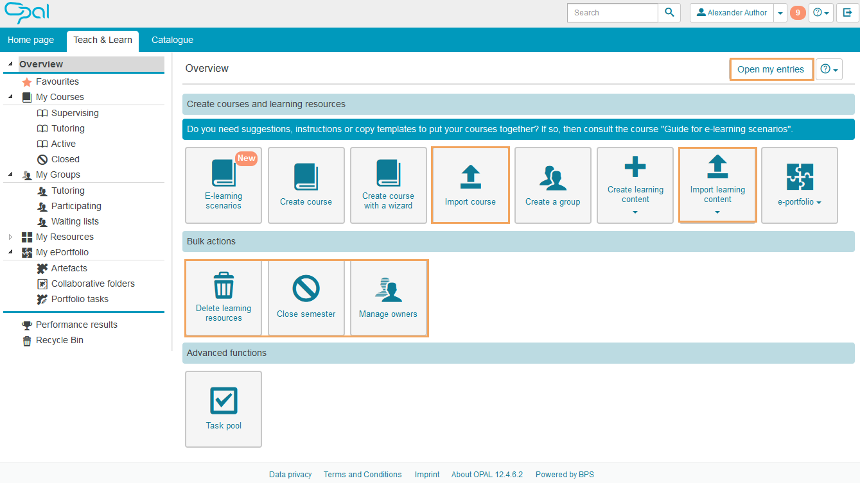
Task: Select the Close semester icon tile
Action: click(306, 298)
